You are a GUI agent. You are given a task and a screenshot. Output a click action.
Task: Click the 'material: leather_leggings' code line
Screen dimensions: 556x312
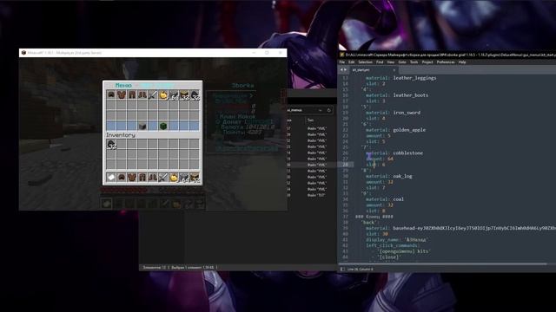[401, 78]
